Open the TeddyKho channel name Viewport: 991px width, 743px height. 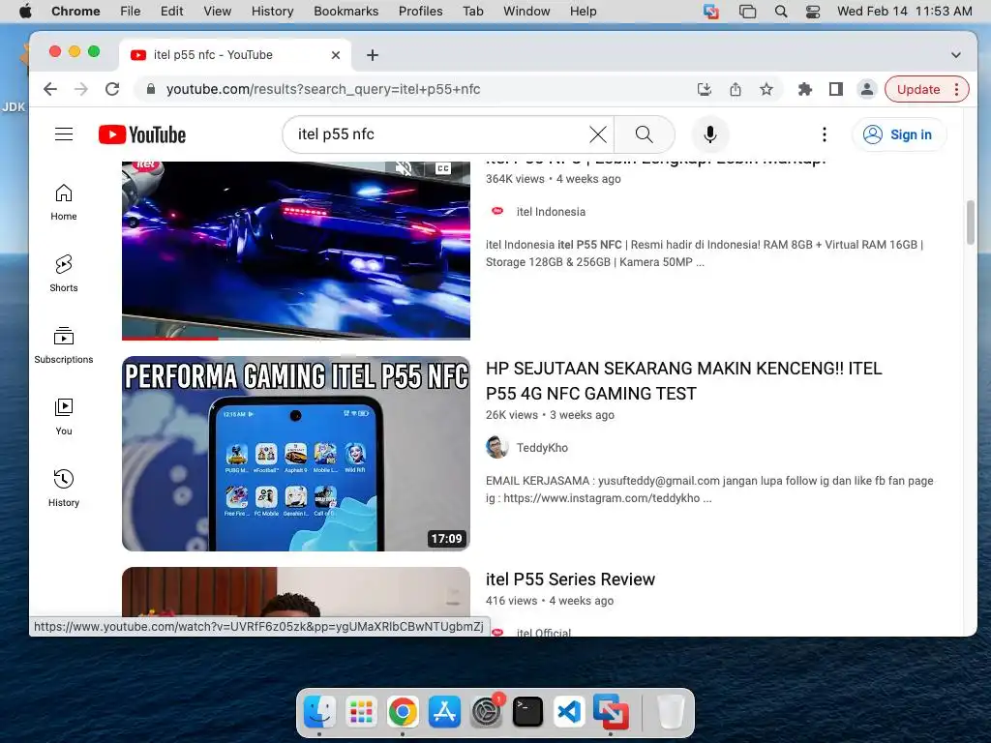point(542,447)
